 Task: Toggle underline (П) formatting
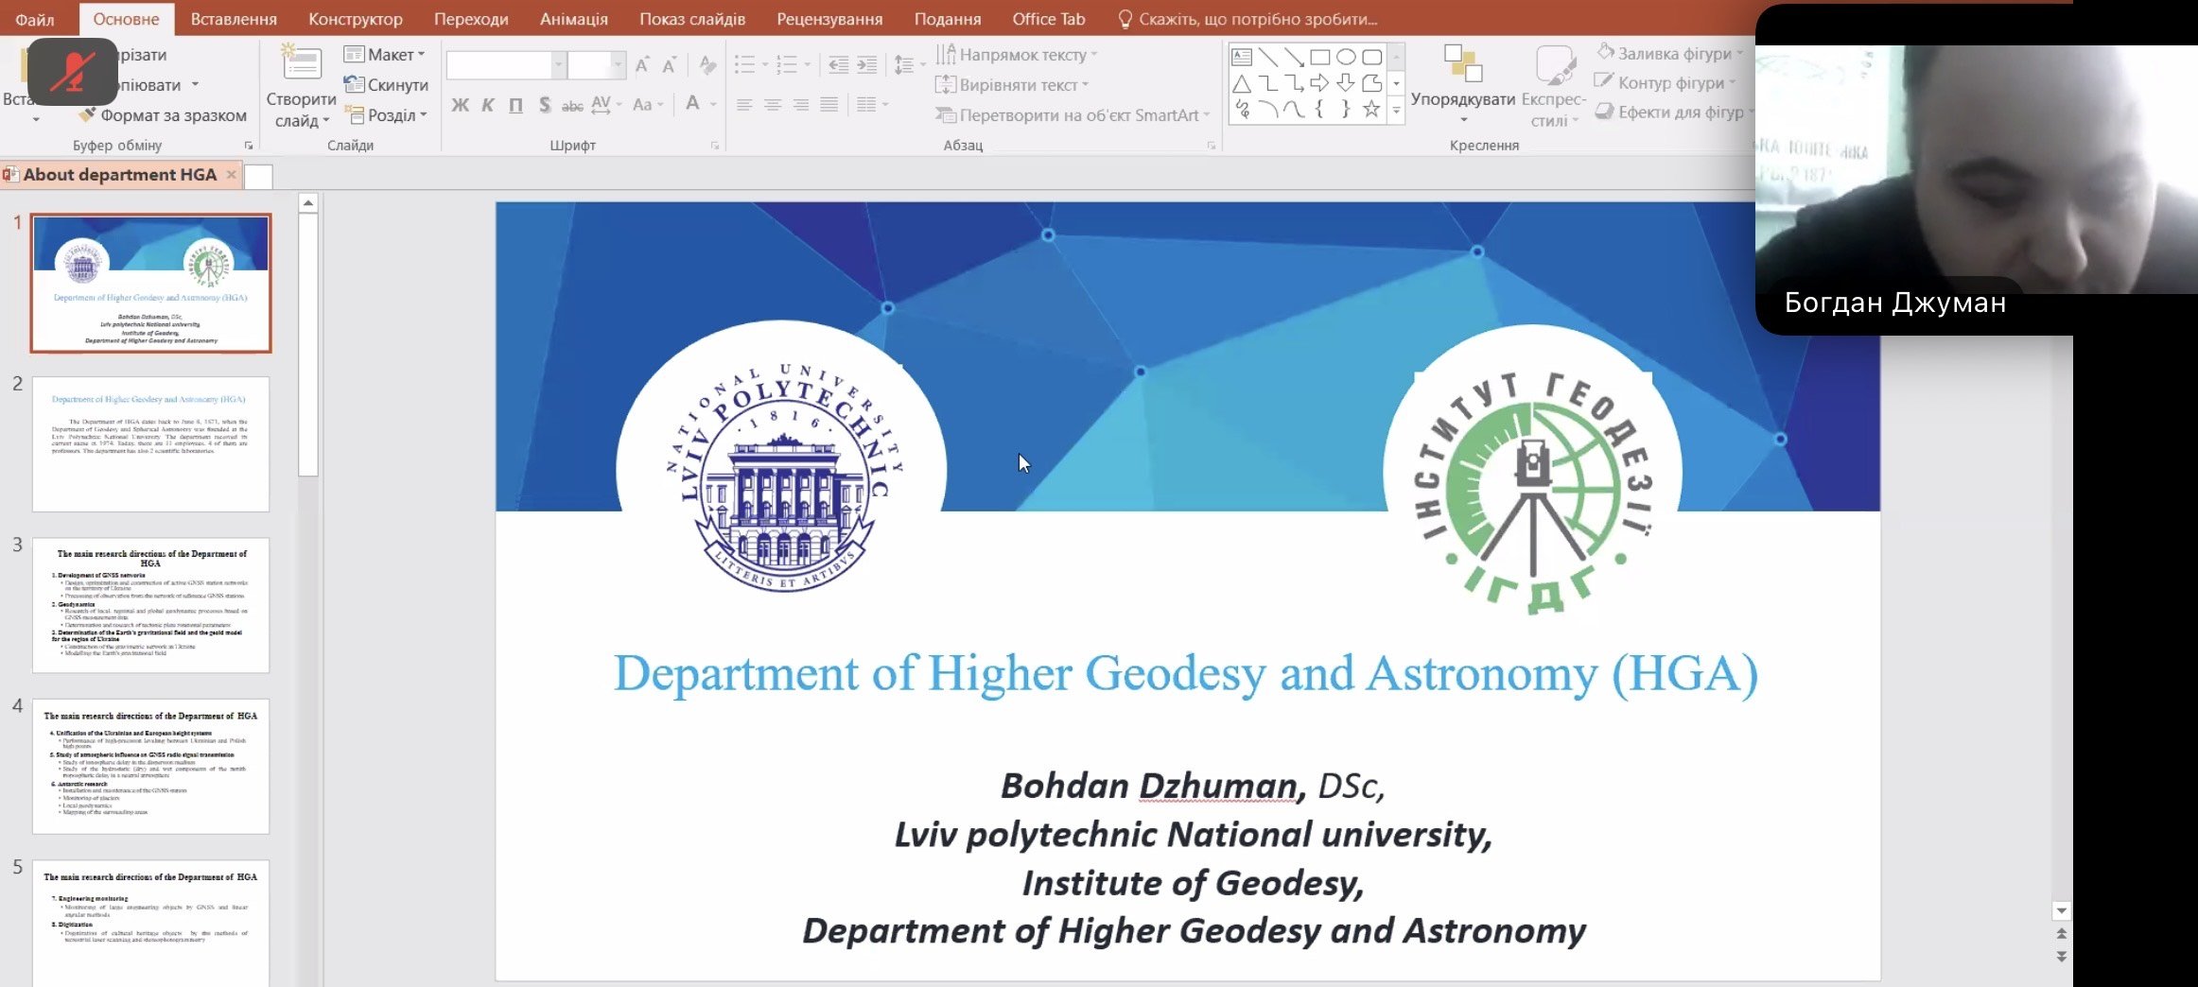pyautogui.click(x=515, y=105)
